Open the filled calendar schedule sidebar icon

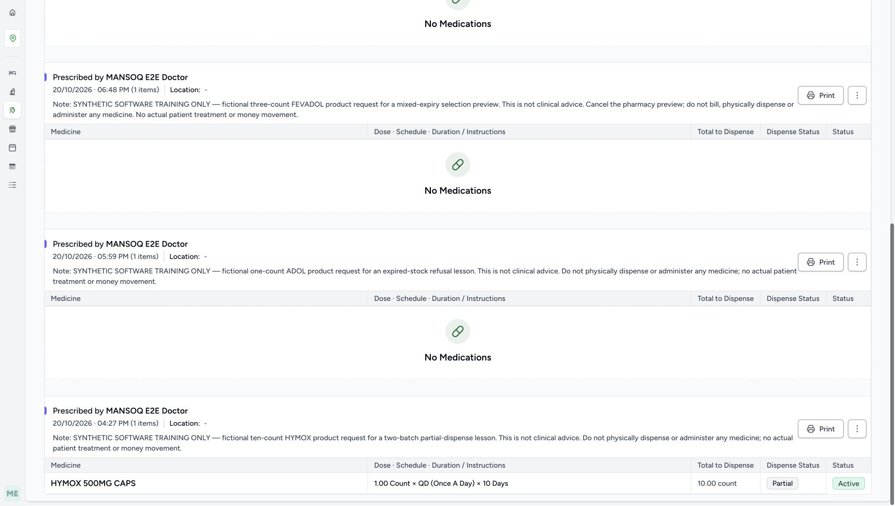coord(12,166)
